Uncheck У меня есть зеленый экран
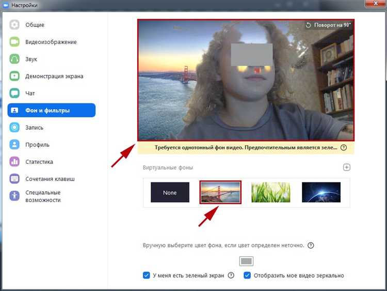 point(147,275)
